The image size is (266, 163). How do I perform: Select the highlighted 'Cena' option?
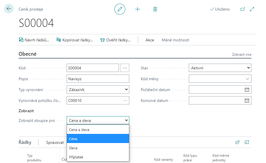point(98,139)
